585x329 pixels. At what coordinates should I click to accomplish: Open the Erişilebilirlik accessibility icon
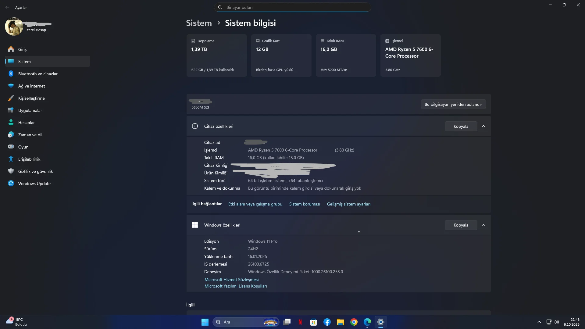coord(11,159)
